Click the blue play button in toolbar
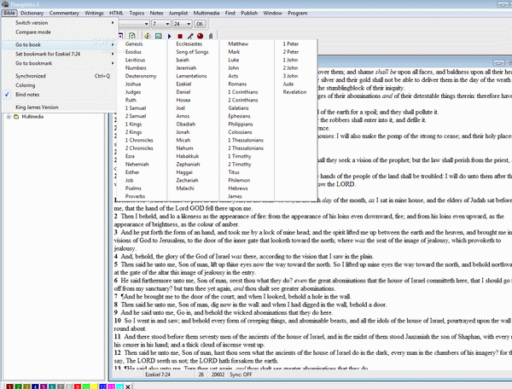 click(x=170, y=35)
